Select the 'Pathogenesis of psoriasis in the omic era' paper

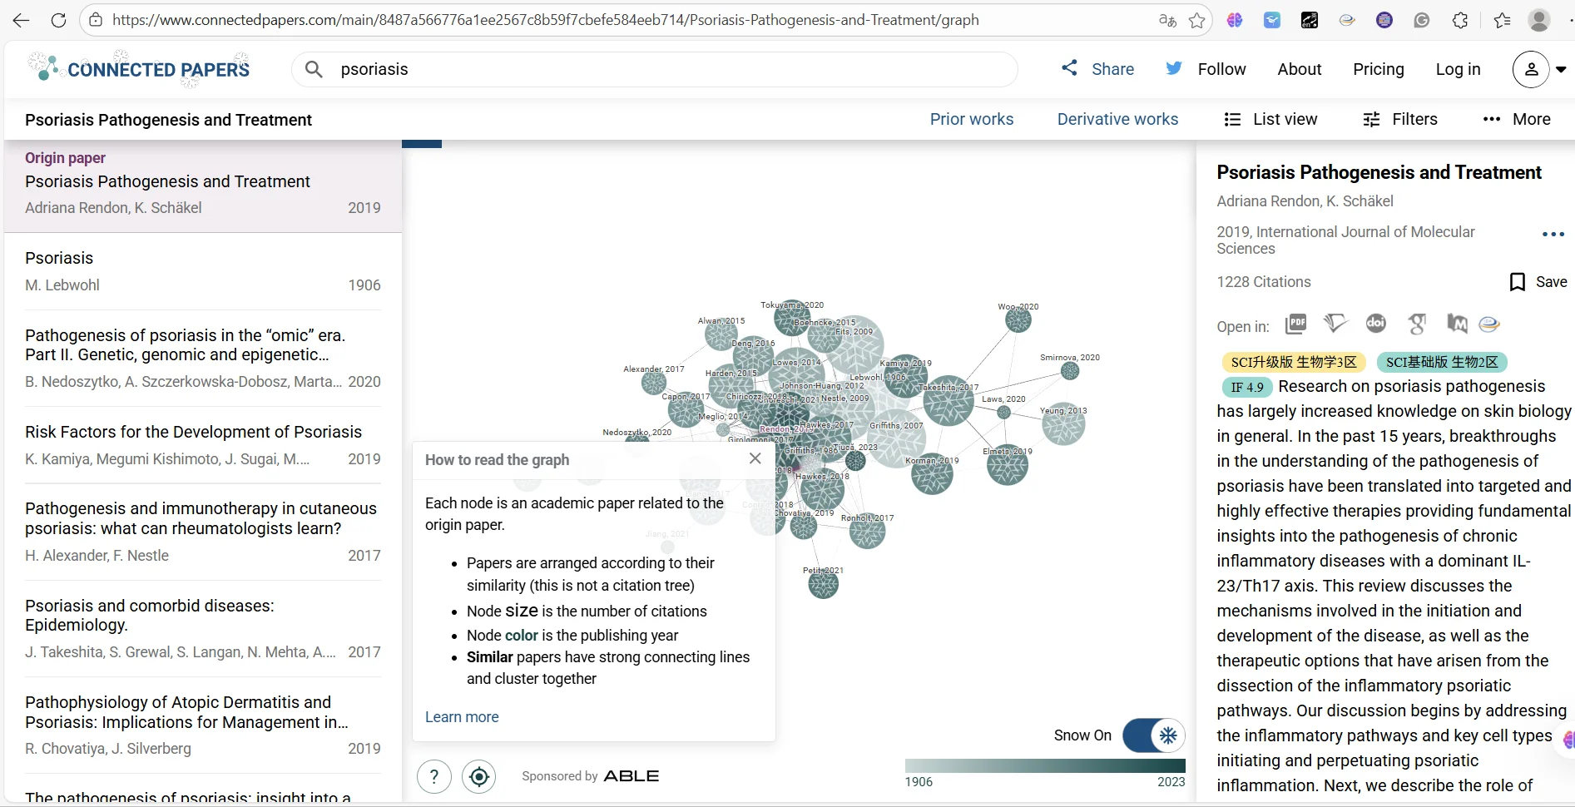pyautogui.click(x=203, y=359)
